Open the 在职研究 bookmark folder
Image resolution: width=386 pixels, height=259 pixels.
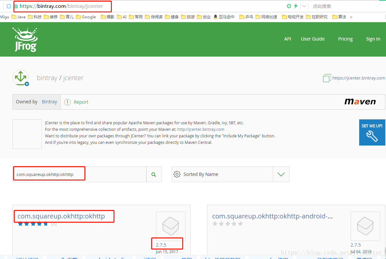tap(317, 17)
